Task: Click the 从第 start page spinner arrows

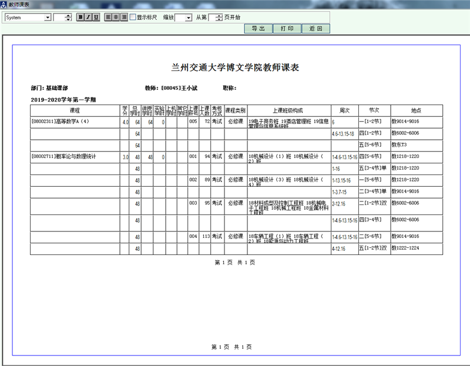Action: click(219, 18)
